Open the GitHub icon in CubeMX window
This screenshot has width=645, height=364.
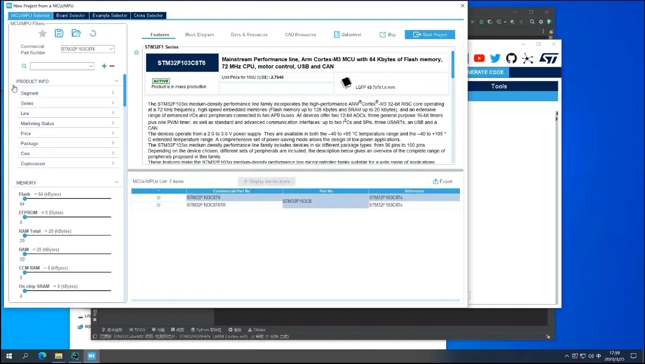[511, 58]
